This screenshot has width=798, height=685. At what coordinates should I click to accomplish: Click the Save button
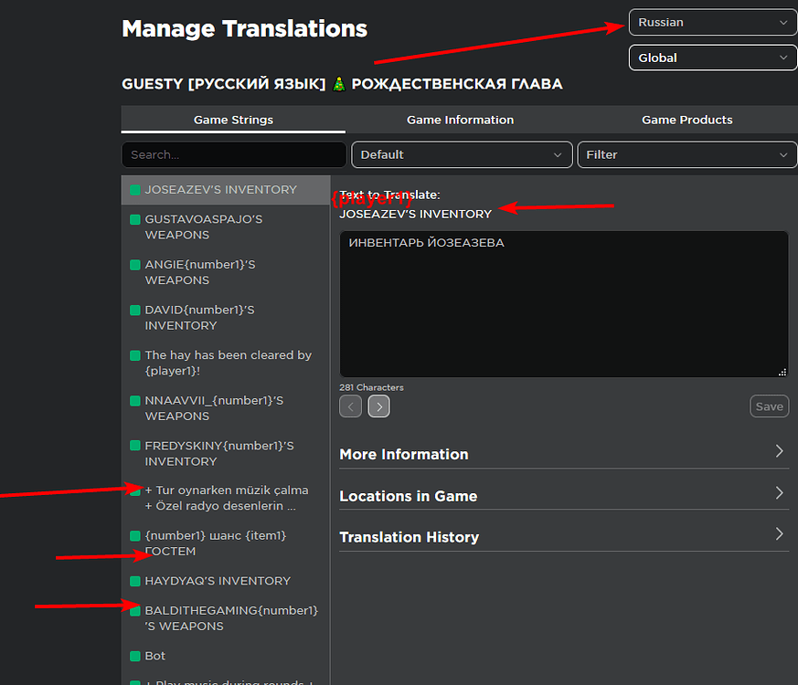tap(769, 406)
